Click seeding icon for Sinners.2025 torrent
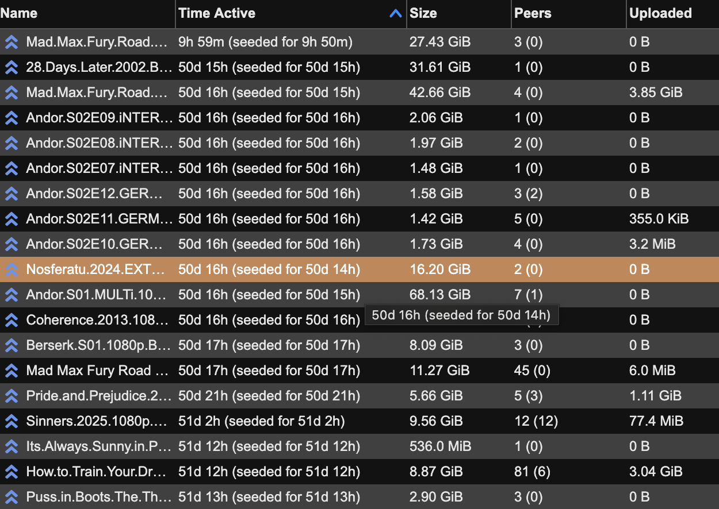The width and height of the screenshot is (719, 509). coord(11,421)
